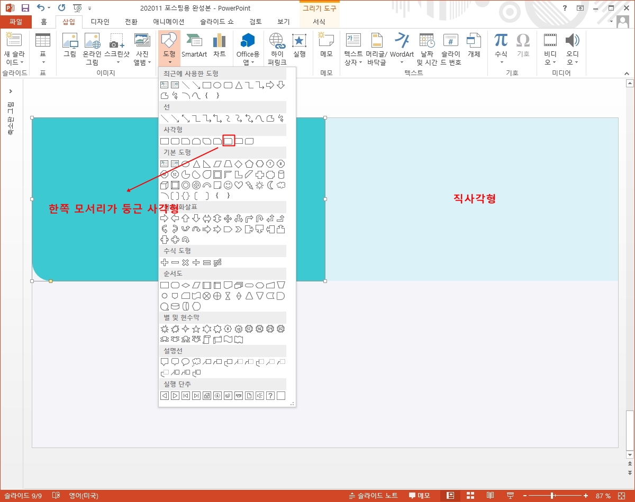
Task: Select the Cube shape
Action: pyautogui.click(x=165, y=185)
